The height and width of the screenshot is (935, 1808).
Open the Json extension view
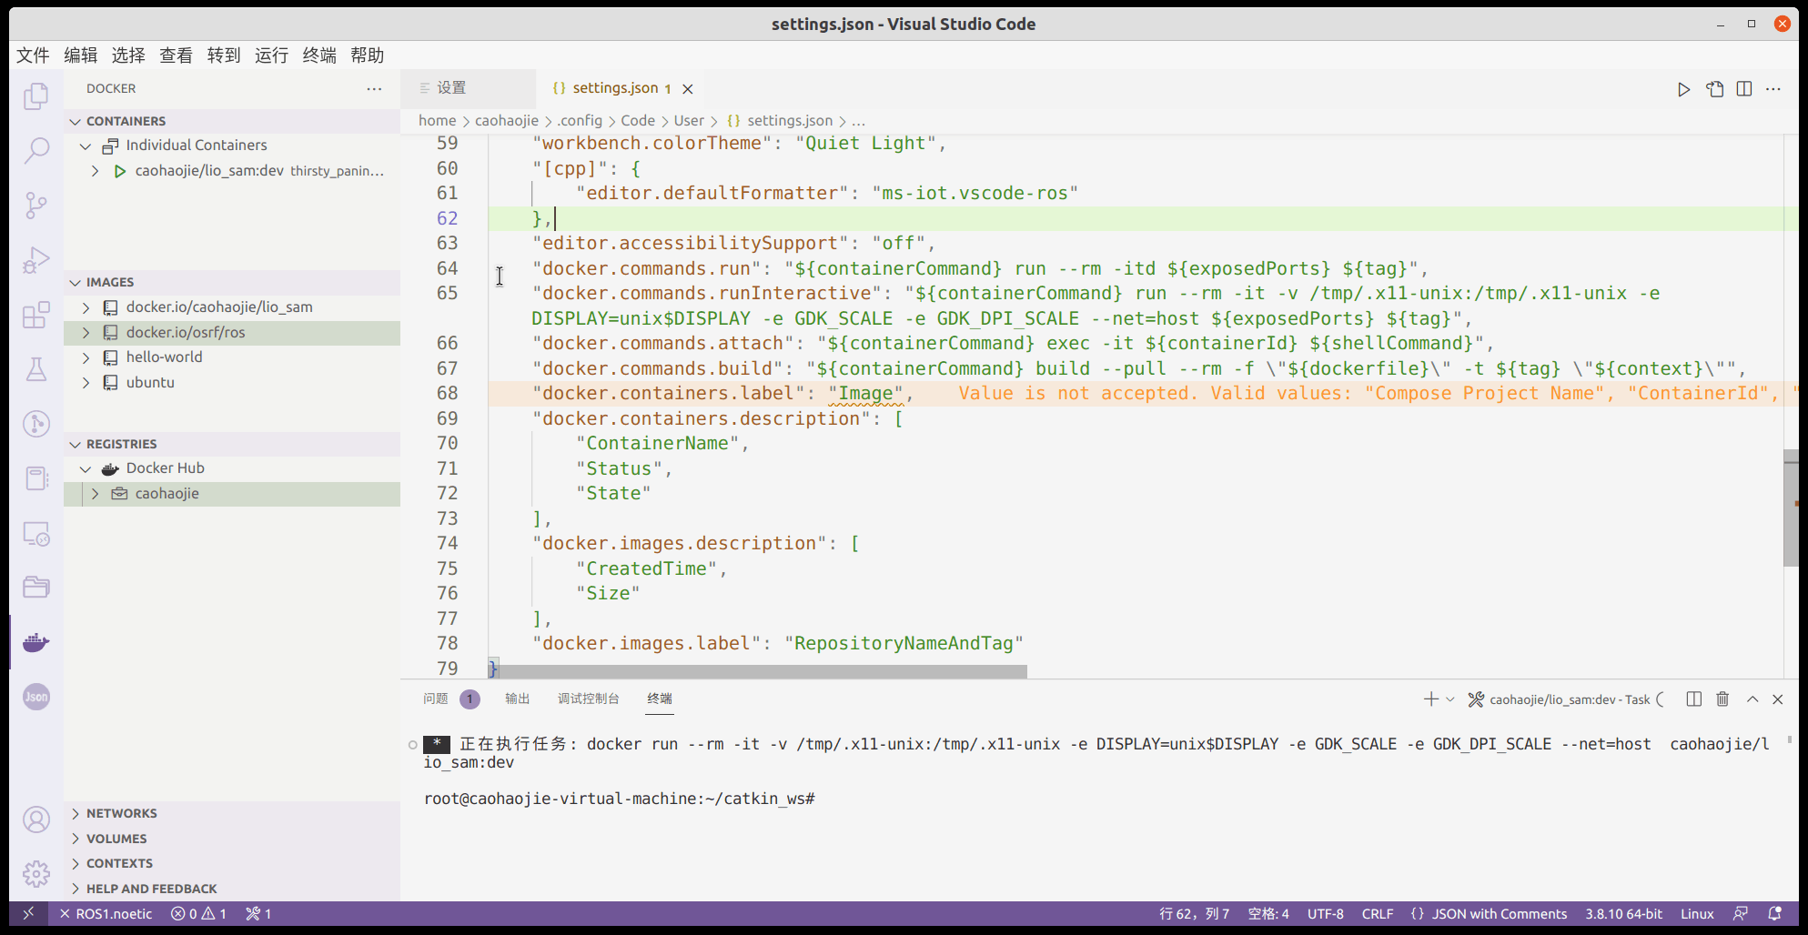tap(35, 697)
